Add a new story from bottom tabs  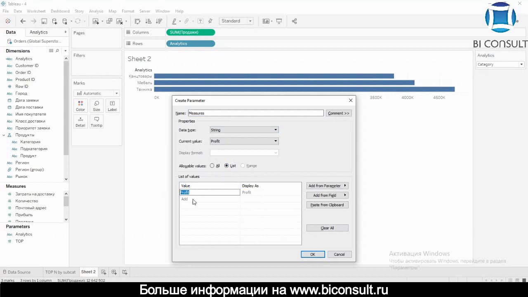tap(125, 272)
